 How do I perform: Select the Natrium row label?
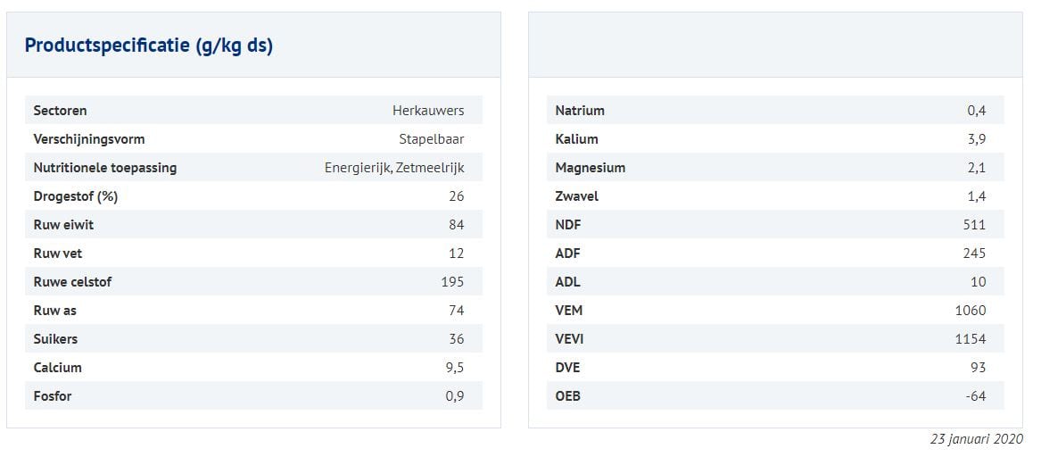[580, 111]
